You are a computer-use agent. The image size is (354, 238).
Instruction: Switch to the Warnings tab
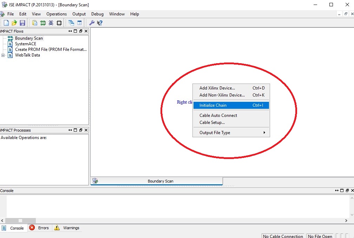(x=67, y=228)
